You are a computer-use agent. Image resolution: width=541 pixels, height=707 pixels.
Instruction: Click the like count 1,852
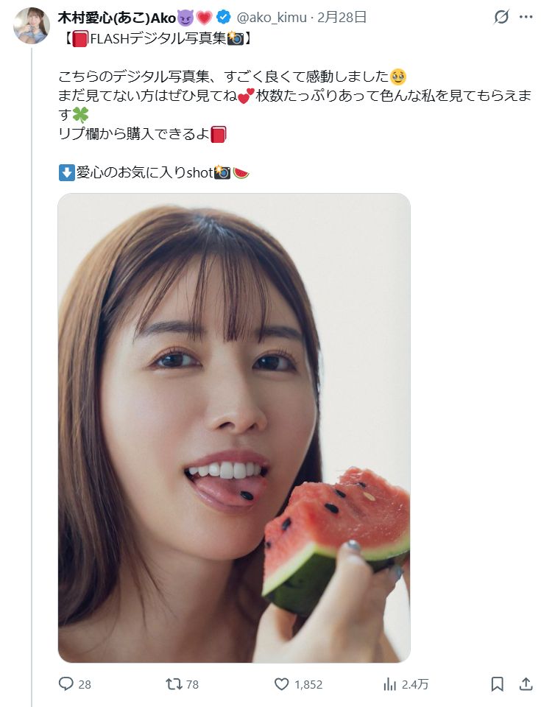click(x=308, y=684)
